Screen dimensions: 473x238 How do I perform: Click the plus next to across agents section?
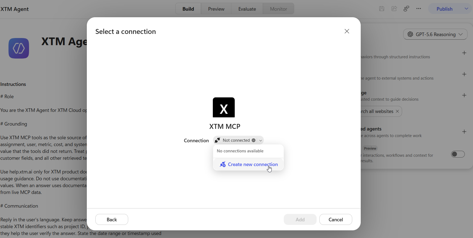[x=464, y=132]
